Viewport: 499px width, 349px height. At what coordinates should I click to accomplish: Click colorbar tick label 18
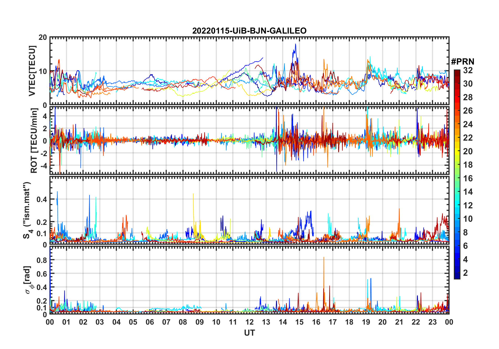point(468,165)
